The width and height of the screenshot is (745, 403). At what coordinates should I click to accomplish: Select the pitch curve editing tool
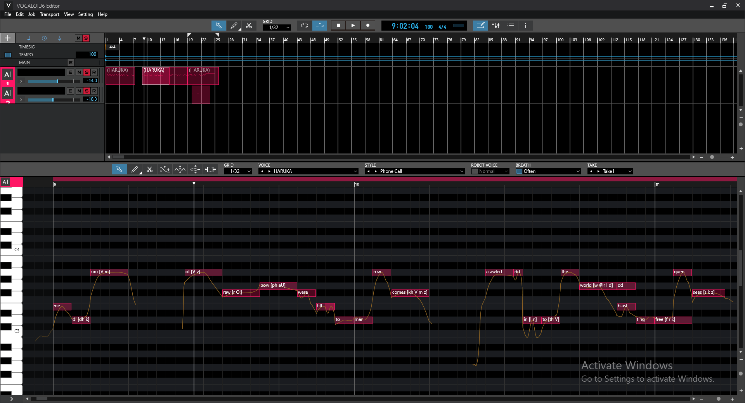coord(165,169)
